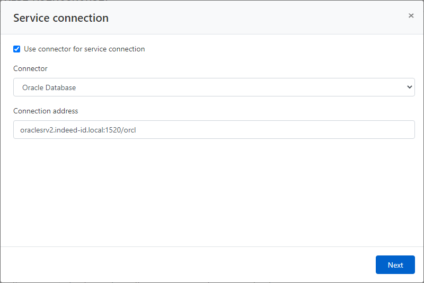Screen dimensions: 424x283
Task: Uncheck Use connector for service connection
Action: tap(17, 49)
